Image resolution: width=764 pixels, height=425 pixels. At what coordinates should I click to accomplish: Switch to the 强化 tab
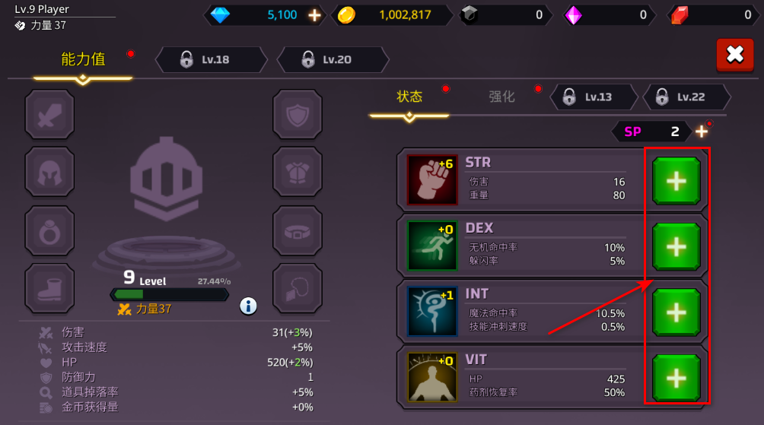tap(501, 97)
